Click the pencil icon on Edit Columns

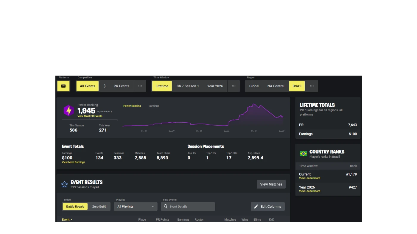coord(256,206)
